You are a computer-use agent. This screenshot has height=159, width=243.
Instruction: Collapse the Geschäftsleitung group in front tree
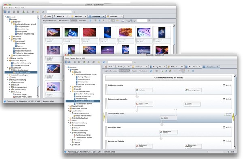70,133
